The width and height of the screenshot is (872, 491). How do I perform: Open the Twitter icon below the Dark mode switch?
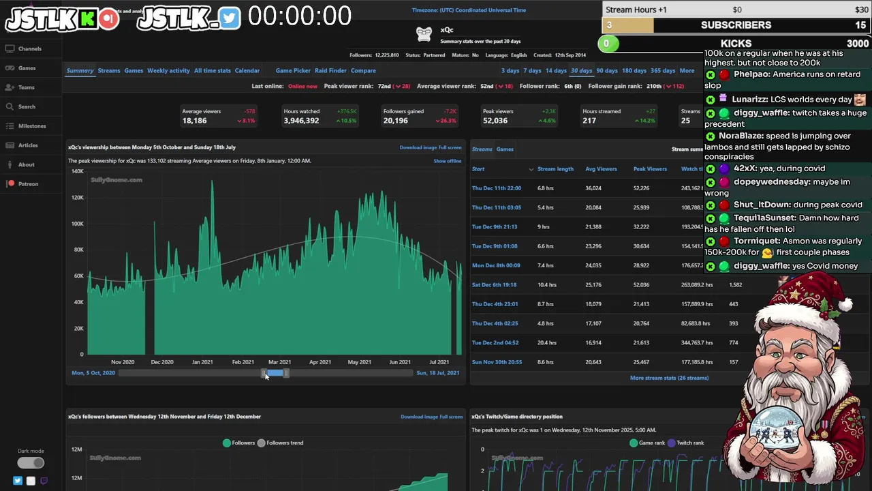(x=18, y=481)
